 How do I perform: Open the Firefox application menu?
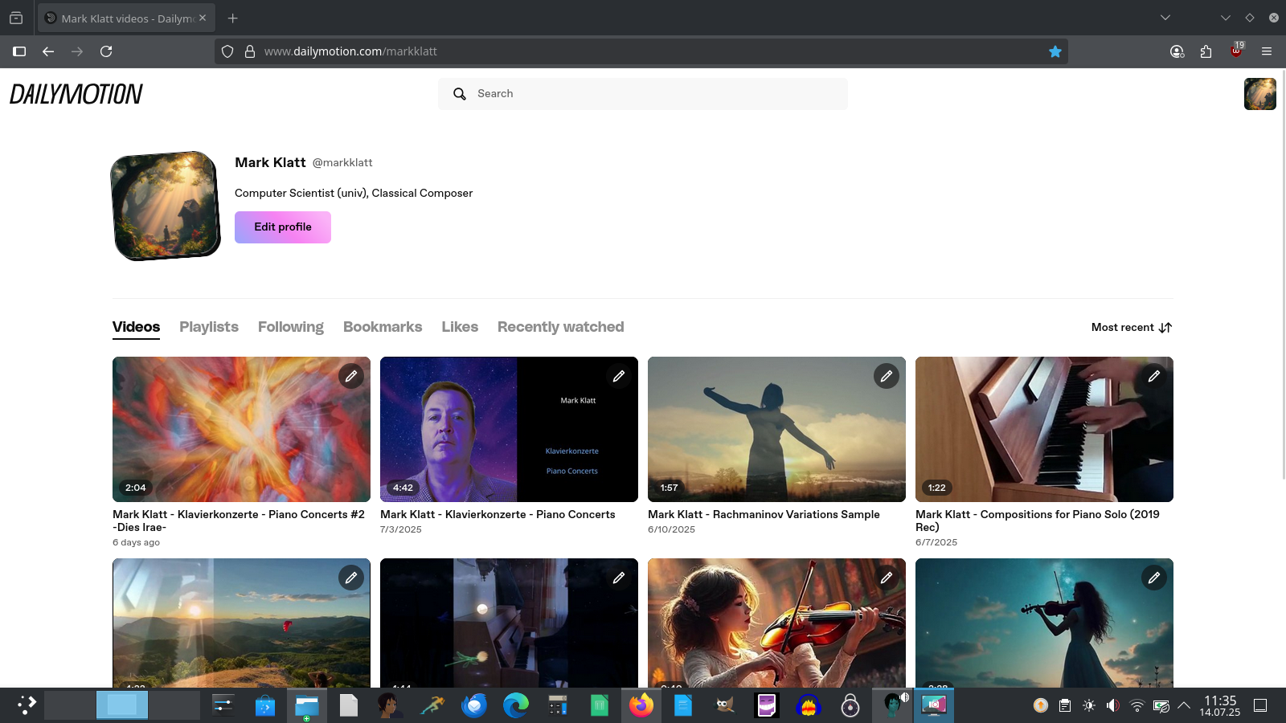(x=1267, y=51)
